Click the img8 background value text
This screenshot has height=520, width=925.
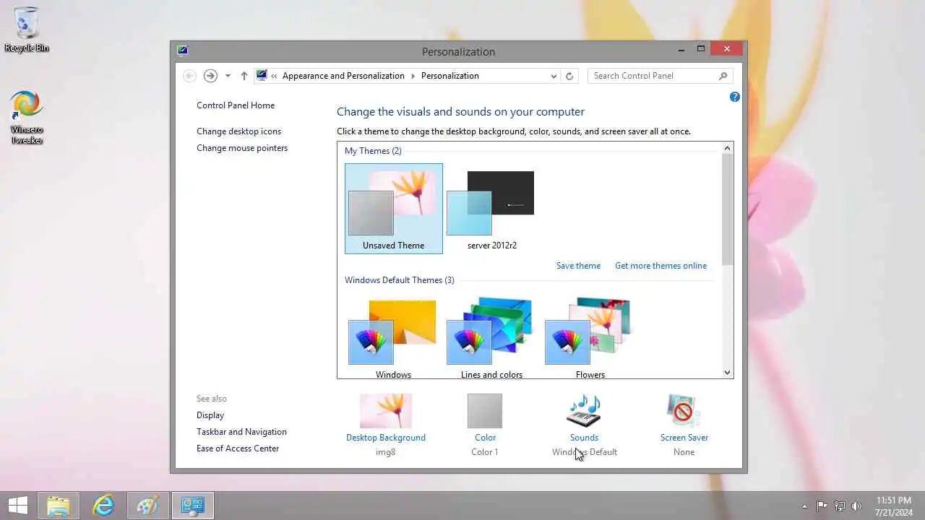(x=386, y=452)
